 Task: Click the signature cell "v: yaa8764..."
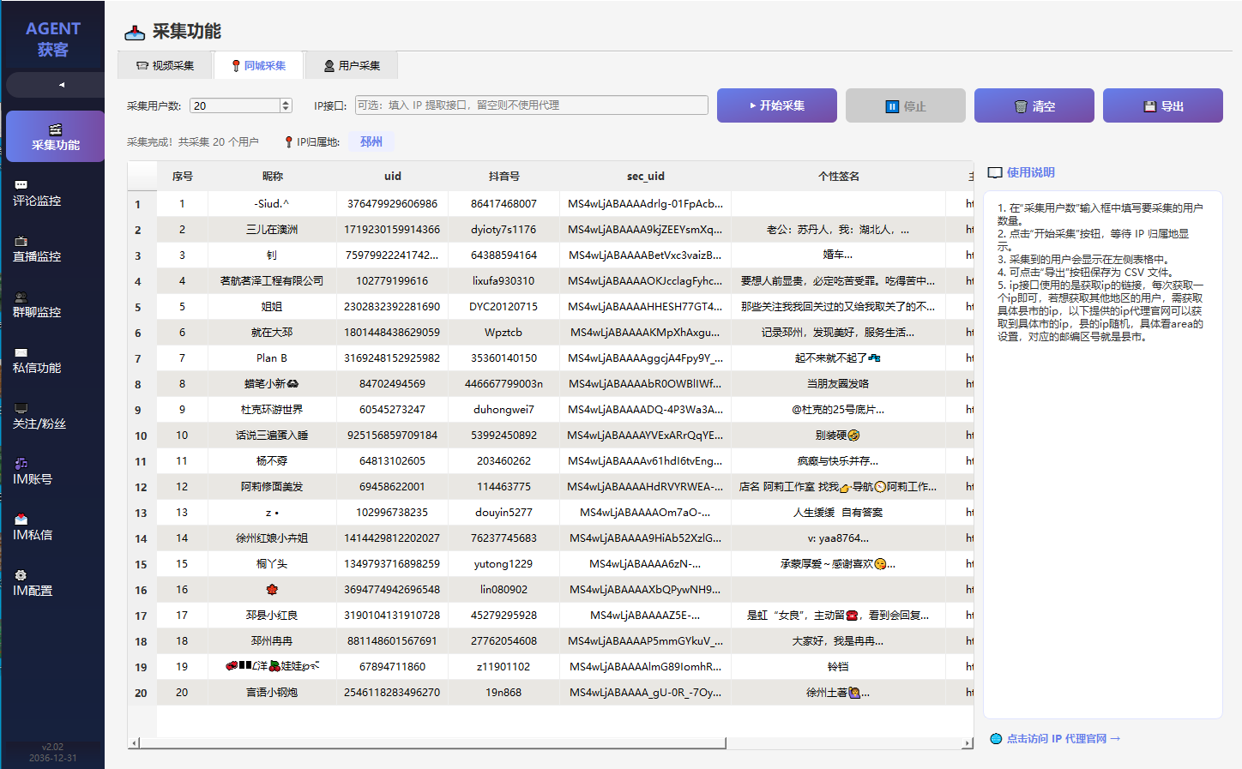coord(838,538)
